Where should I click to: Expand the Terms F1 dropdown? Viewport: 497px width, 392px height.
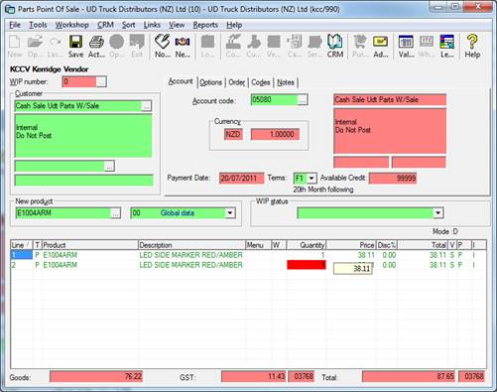point(311,179)
